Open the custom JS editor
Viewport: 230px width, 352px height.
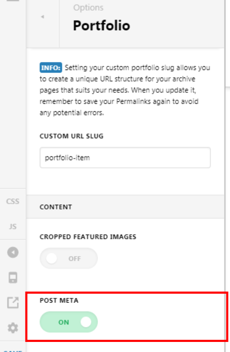13,226
